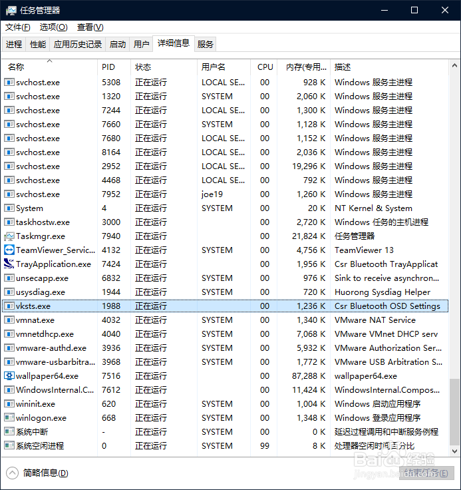Click the vmnat.exe row icon

point(9,320)
